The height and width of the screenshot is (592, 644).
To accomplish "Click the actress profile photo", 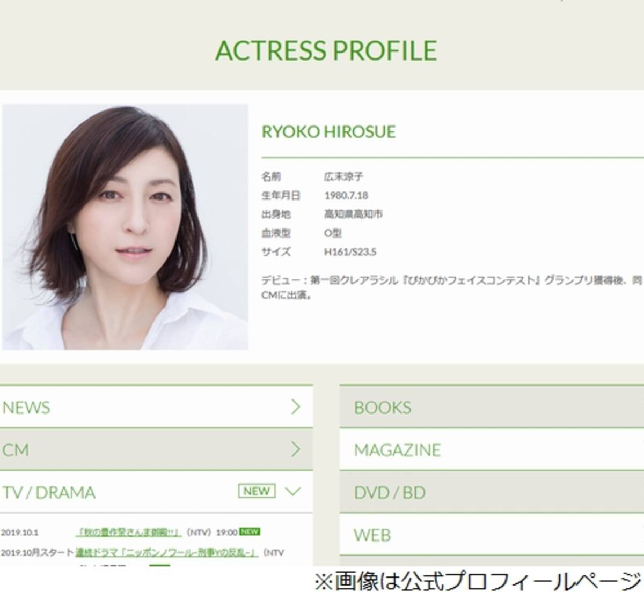I will point(125,227).
